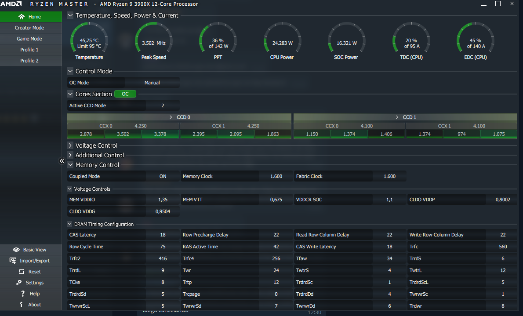Click CCD 1 CCX 1 speed 4.100
The height and width of the screenshot is (316, 523).
tap(479, 126)
